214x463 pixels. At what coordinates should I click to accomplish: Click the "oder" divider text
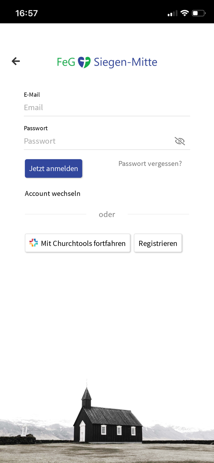point(107,214)
